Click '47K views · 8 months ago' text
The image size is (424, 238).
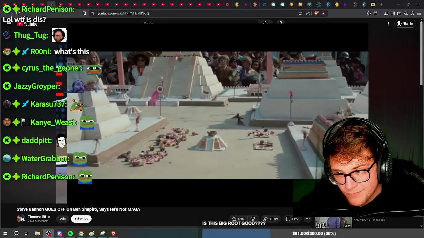(x=369, y=220)
